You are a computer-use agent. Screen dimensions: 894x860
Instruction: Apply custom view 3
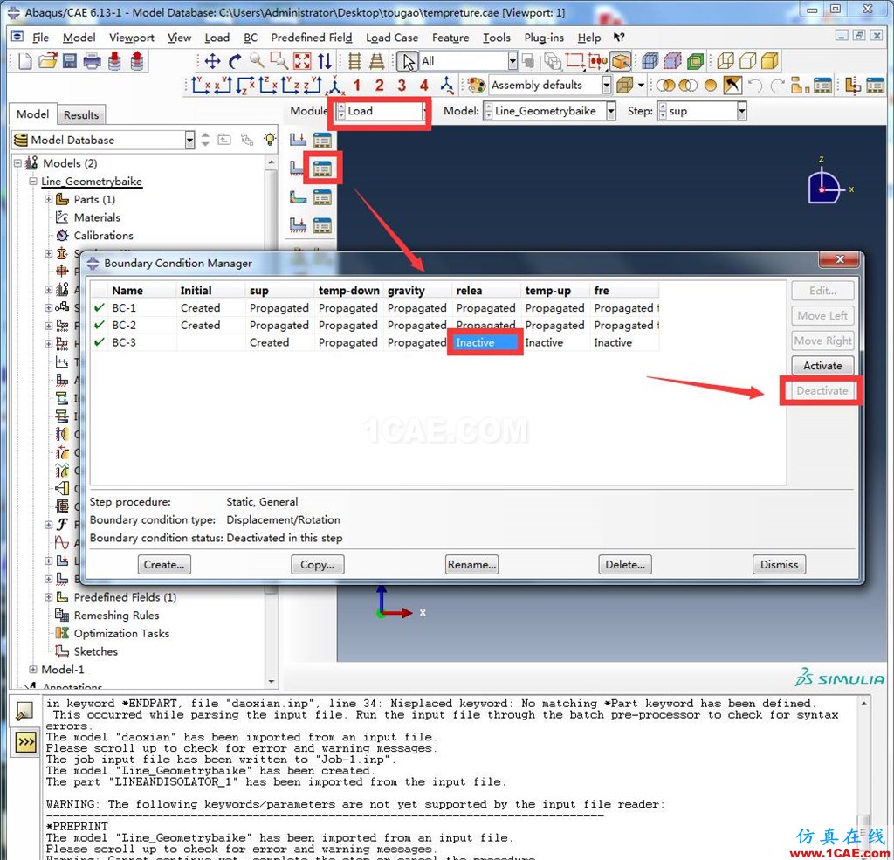[402, 86]
